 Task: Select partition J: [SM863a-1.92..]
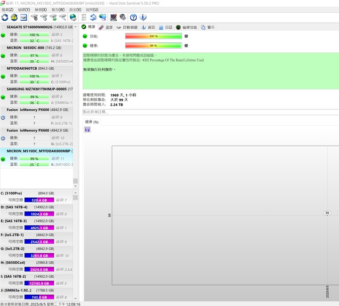pos(36,294)
